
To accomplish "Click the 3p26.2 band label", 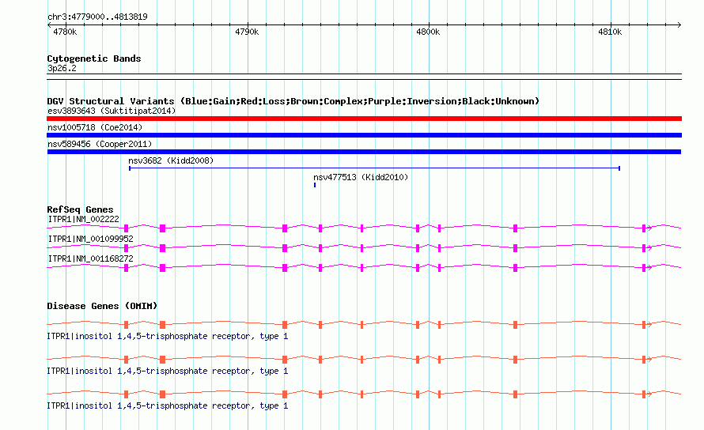I will (x=62, y=68).
